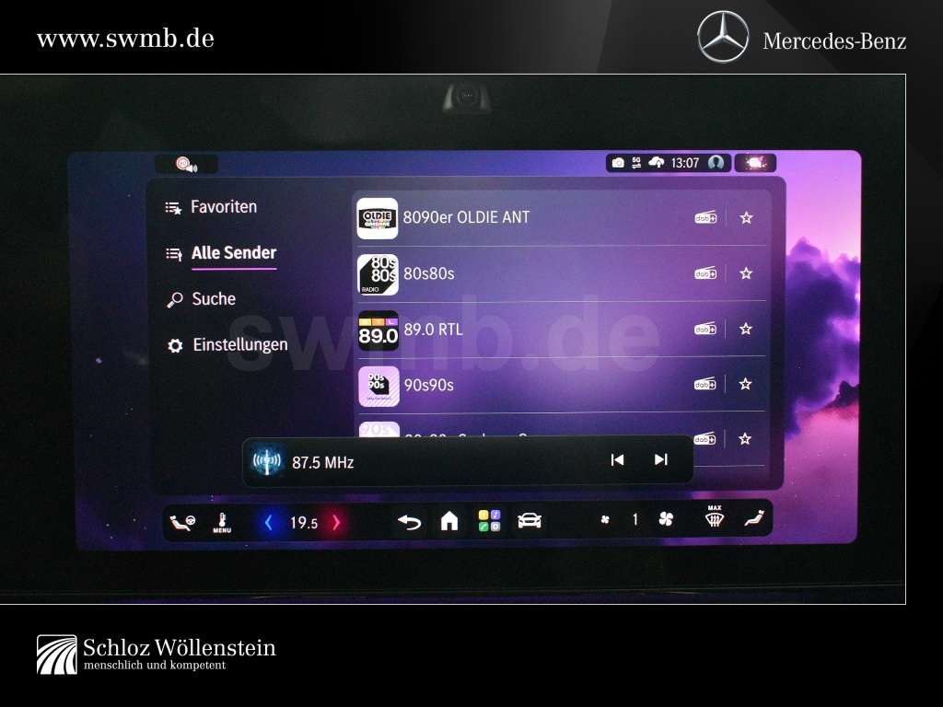The image size is (943, 707).
Task: Click DAB+ badge on 80s80s row
Action: click(705, 273)
